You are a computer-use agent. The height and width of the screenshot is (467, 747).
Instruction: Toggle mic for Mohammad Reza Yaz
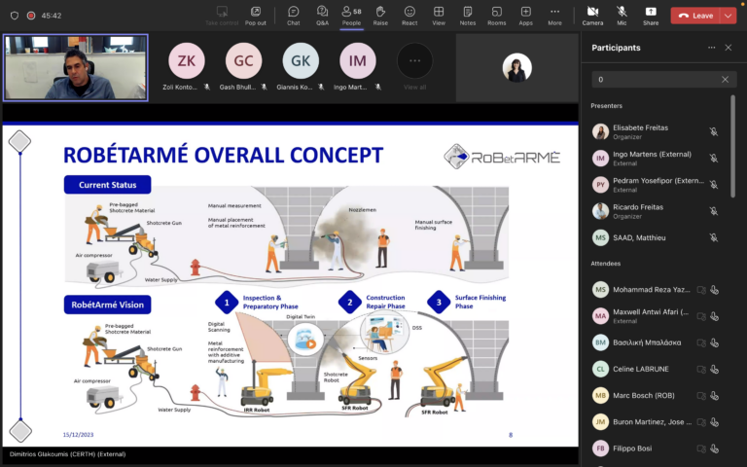click(714, 289)
